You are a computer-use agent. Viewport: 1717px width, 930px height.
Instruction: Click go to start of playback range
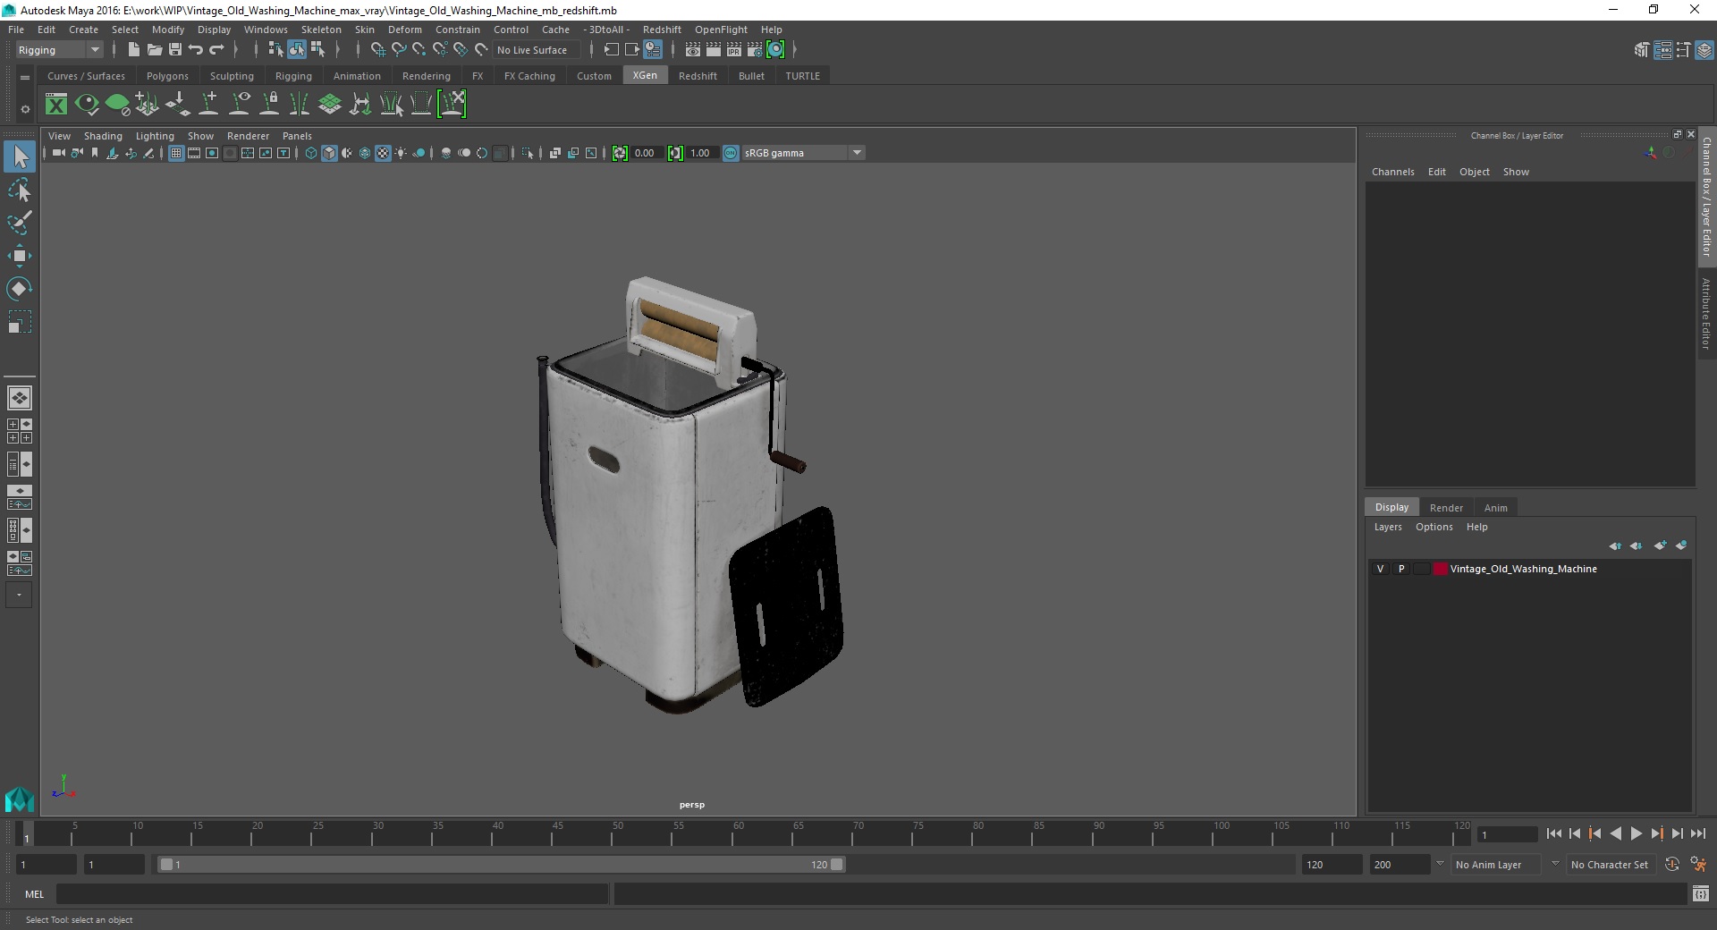point(1553,833)
